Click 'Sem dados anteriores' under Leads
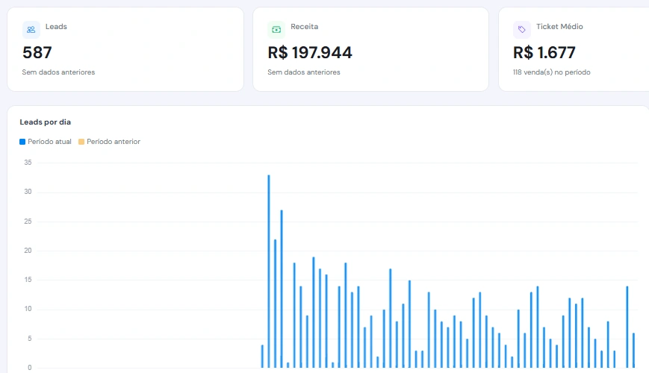Viewport: 649px width, 373px height. [x=58, y=72]
